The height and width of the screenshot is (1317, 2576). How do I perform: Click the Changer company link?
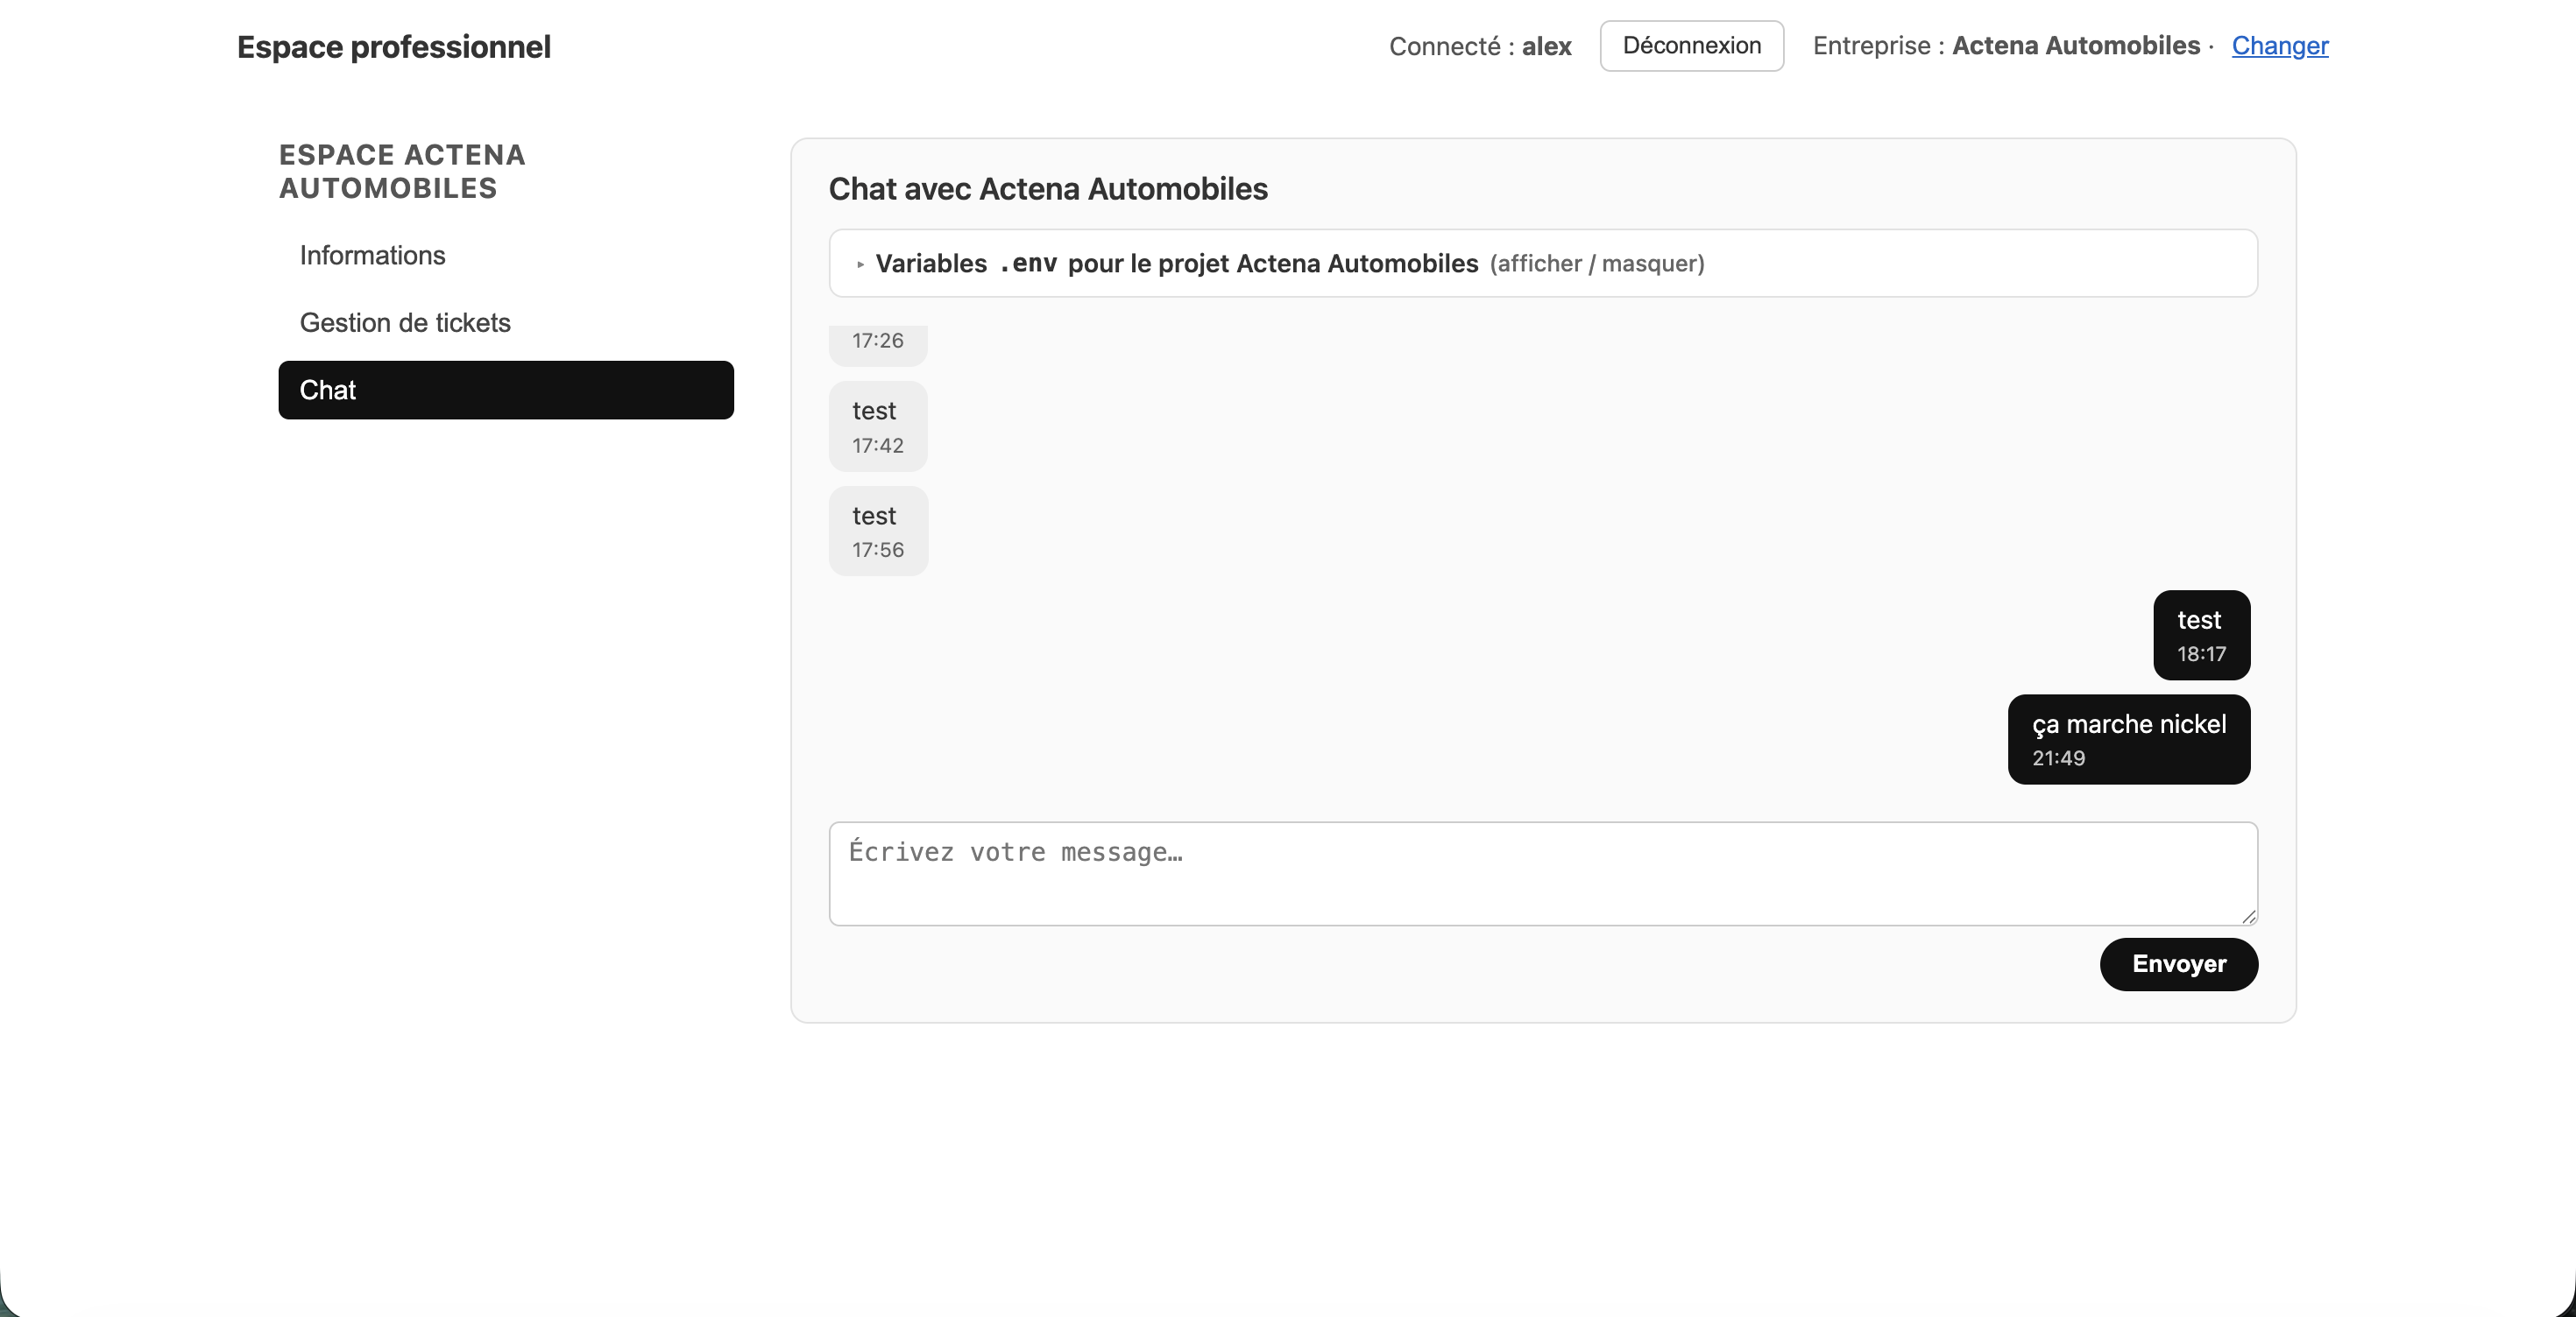coord(2279,46)
